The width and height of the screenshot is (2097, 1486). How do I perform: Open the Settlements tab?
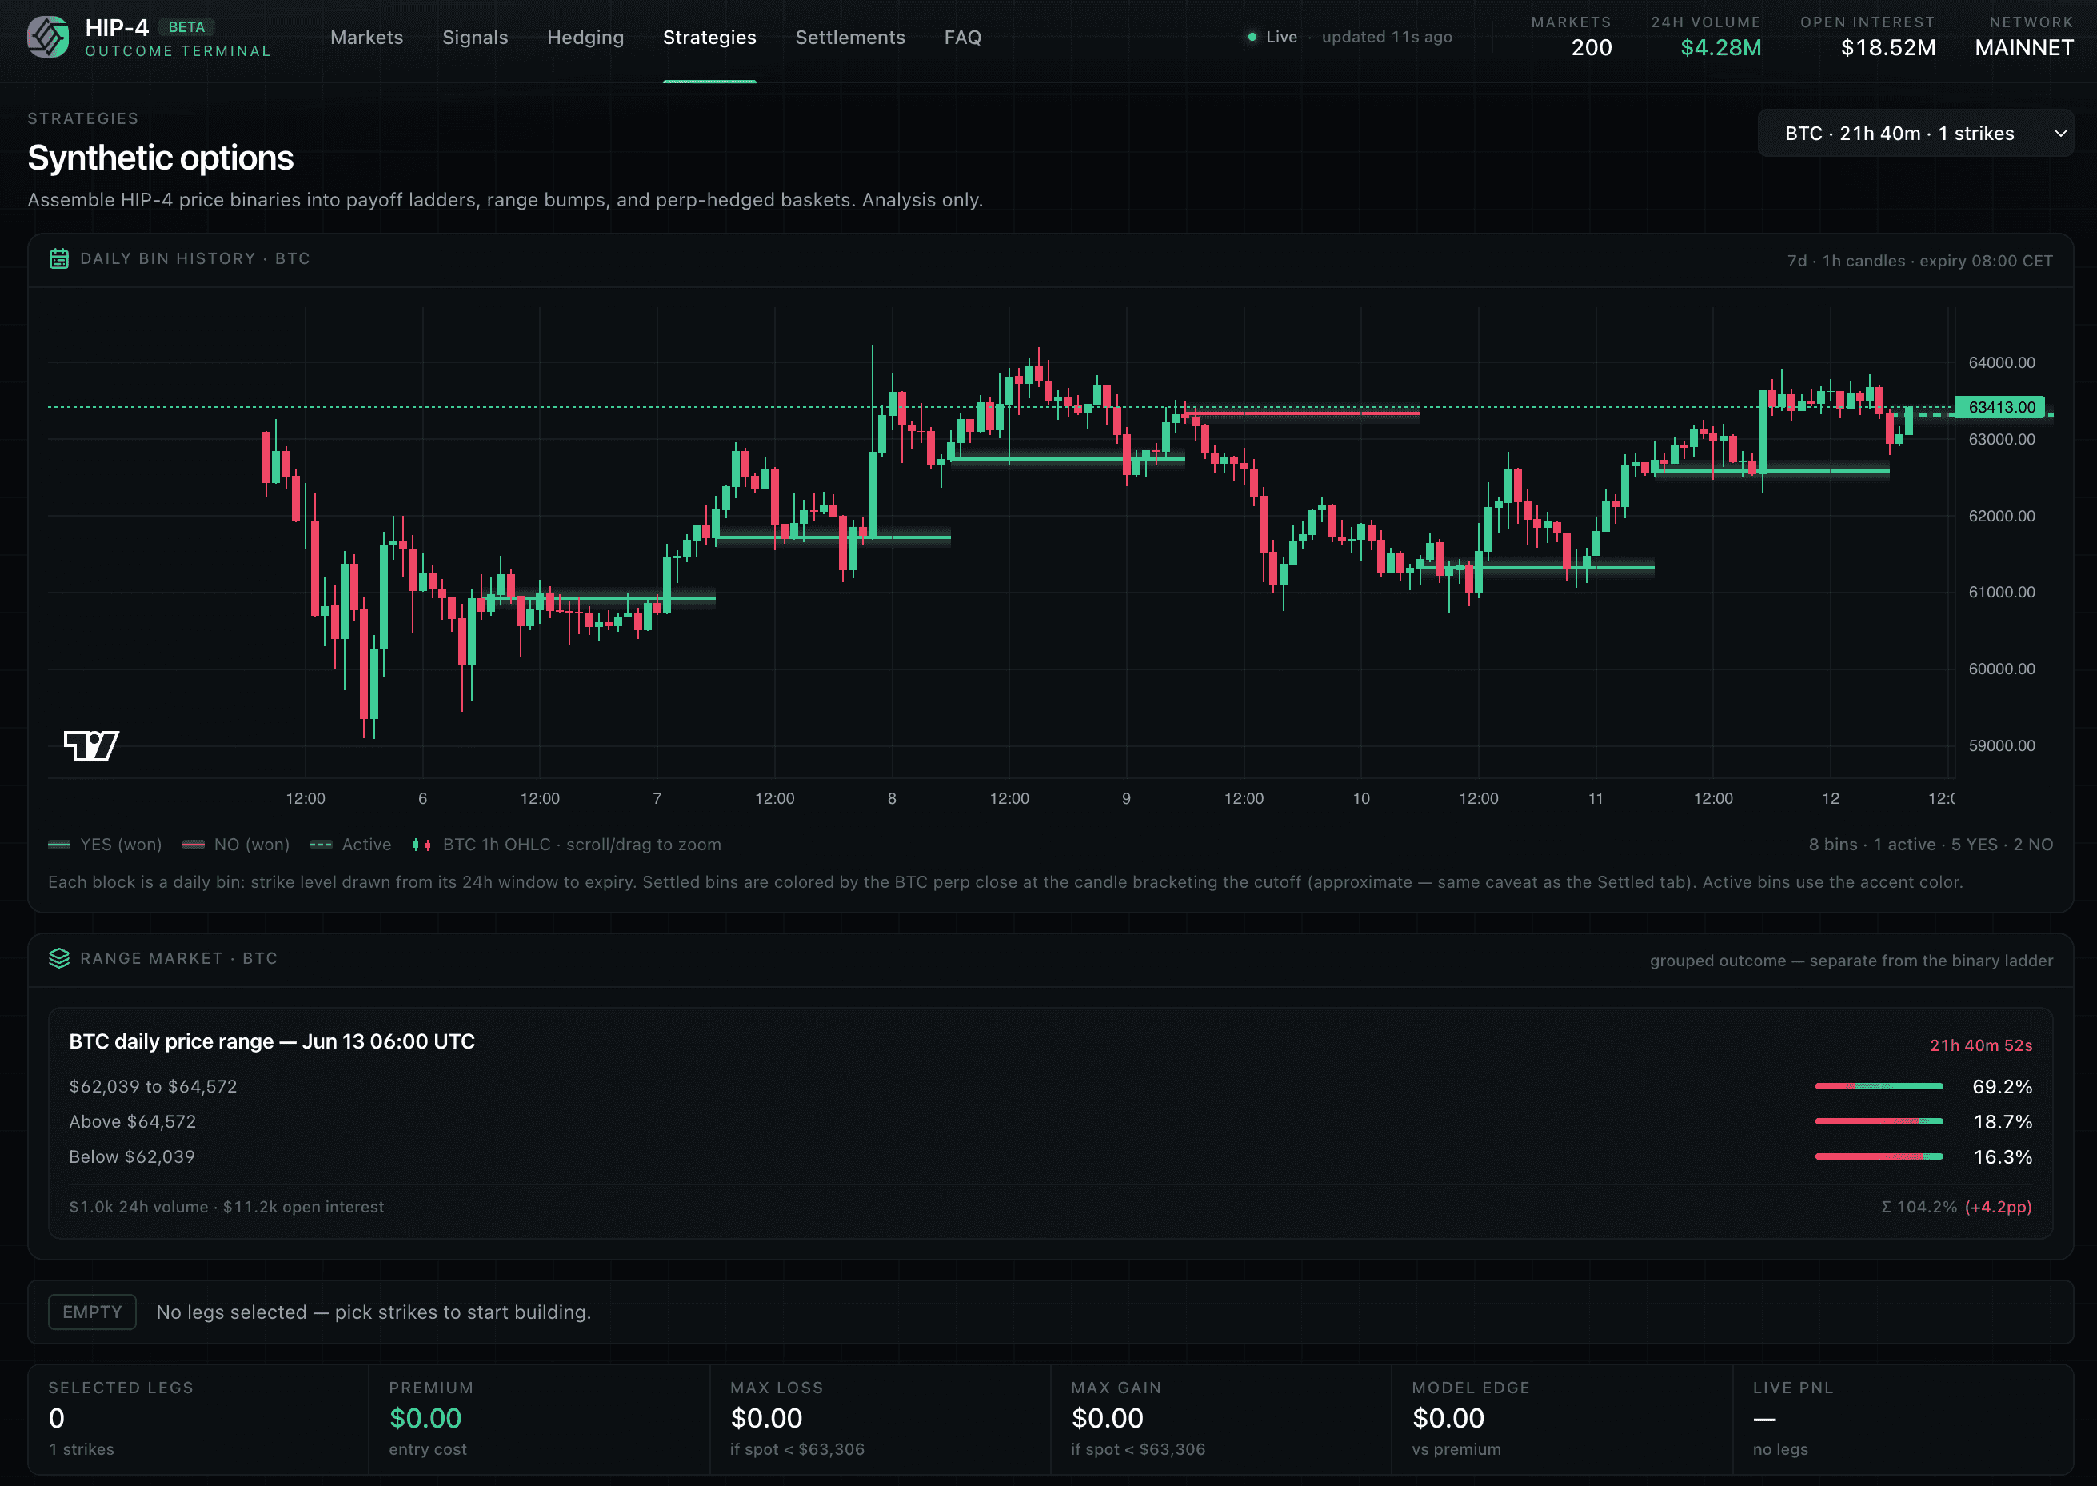[850, 38]
